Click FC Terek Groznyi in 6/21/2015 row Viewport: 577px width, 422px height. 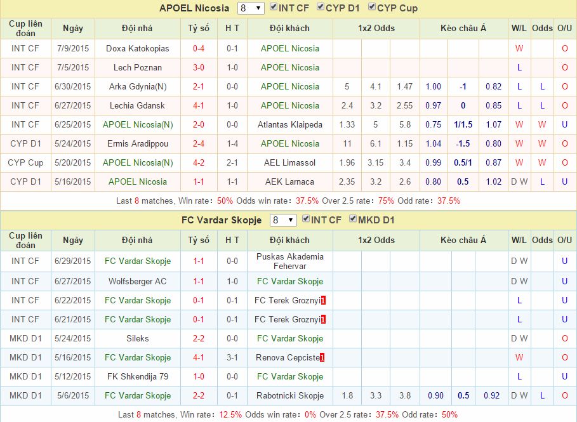click(288, 319)
